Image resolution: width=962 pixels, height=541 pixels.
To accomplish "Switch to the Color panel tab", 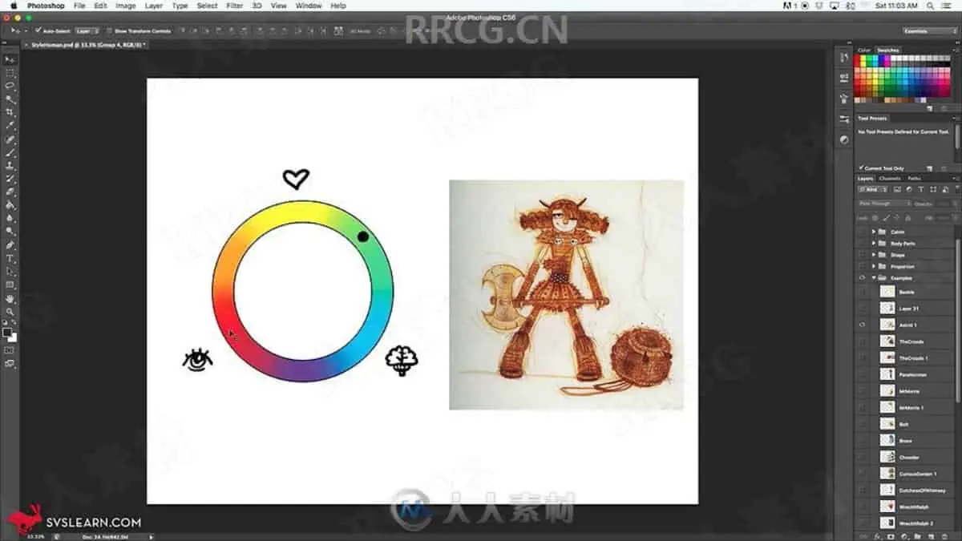I will coord(864,50).
